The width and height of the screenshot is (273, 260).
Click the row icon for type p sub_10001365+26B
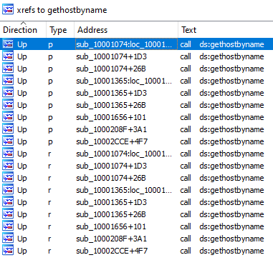8,105
